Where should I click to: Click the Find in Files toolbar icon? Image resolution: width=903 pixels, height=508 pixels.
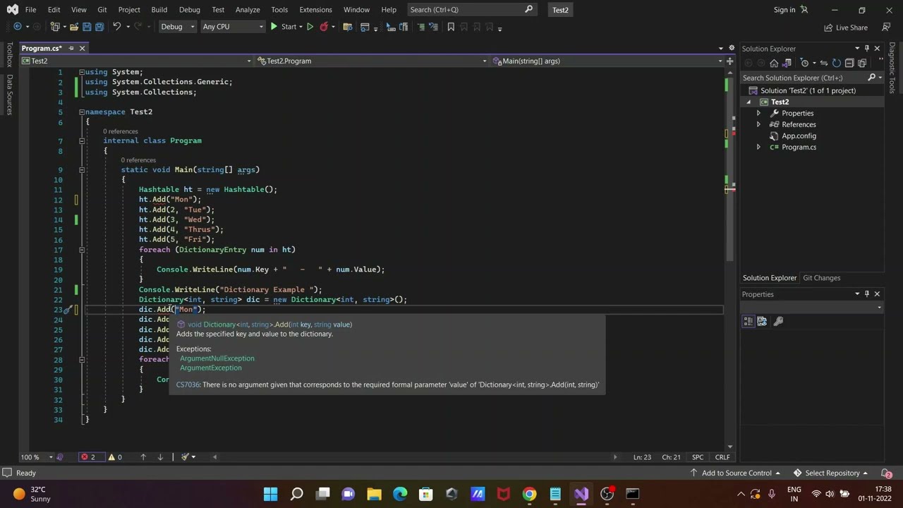coord(347,27)
